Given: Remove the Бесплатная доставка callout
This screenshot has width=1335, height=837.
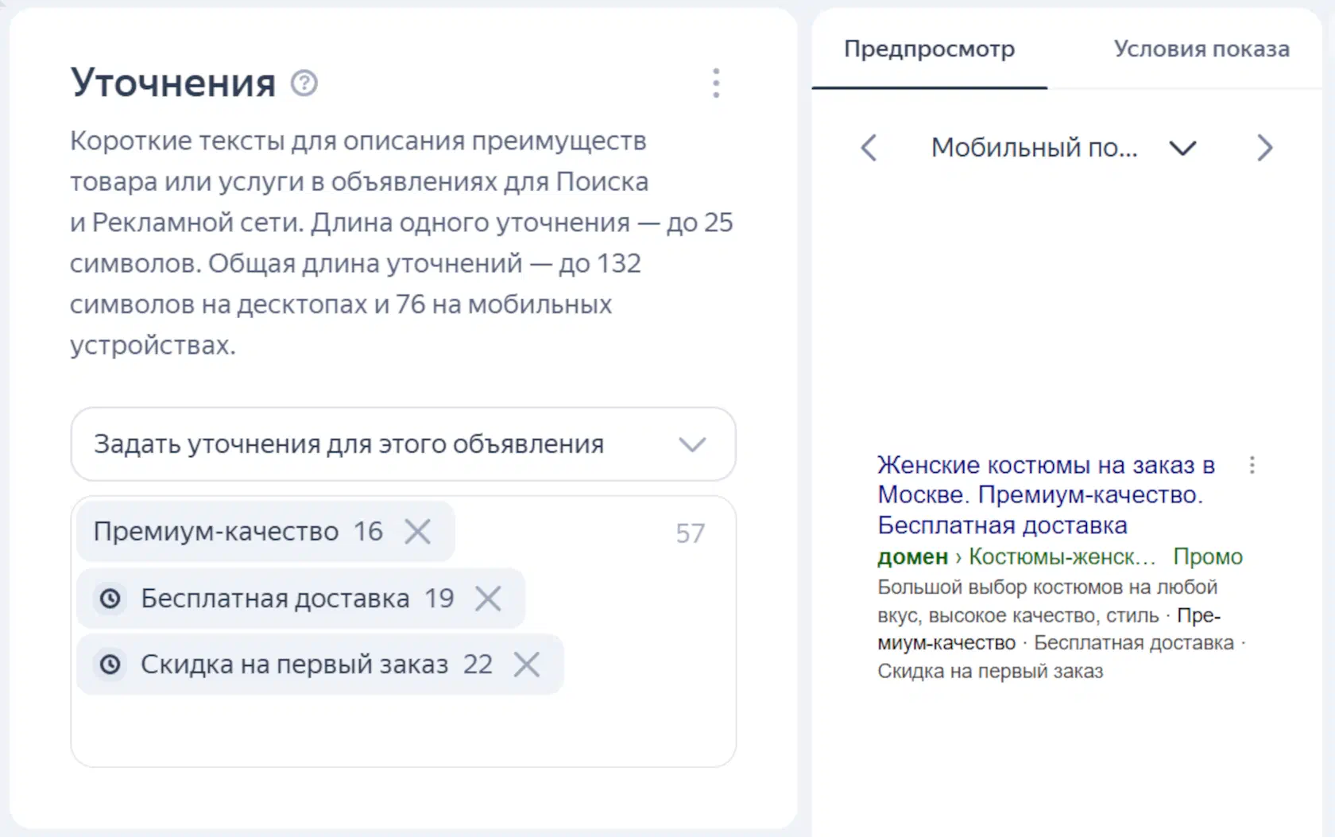Looking at the screenshot, I should [x=488, y=598].
